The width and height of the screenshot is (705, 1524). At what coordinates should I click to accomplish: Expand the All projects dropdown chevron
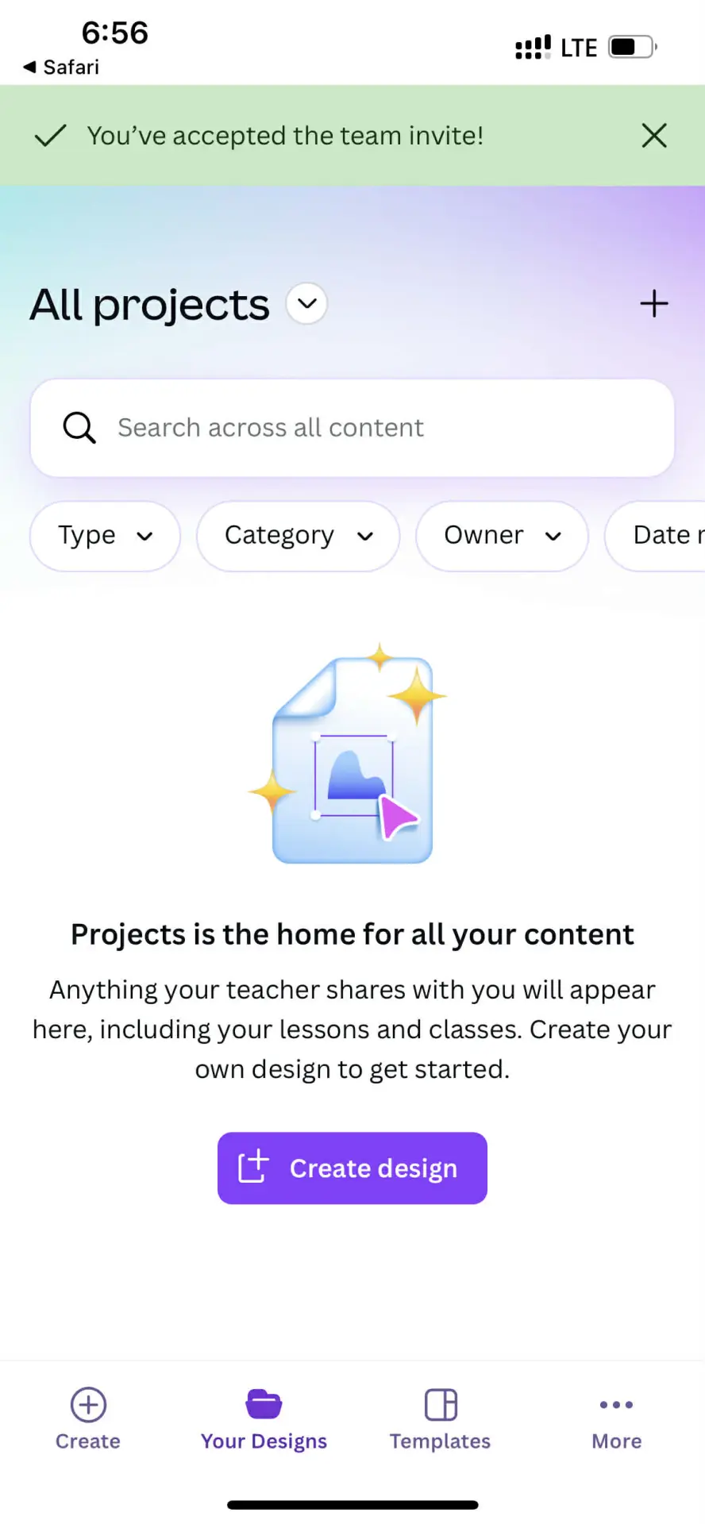[x=306, y=303]
